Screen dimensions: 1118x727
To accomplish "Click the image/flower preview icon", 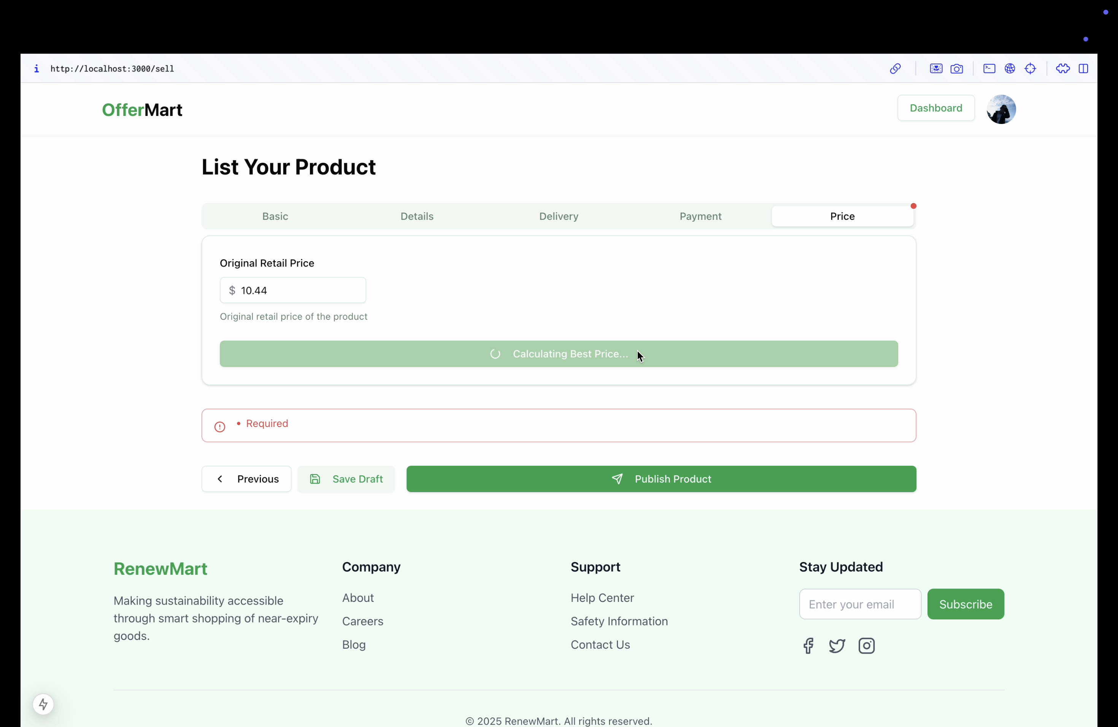I will click(x=936, y=68).
